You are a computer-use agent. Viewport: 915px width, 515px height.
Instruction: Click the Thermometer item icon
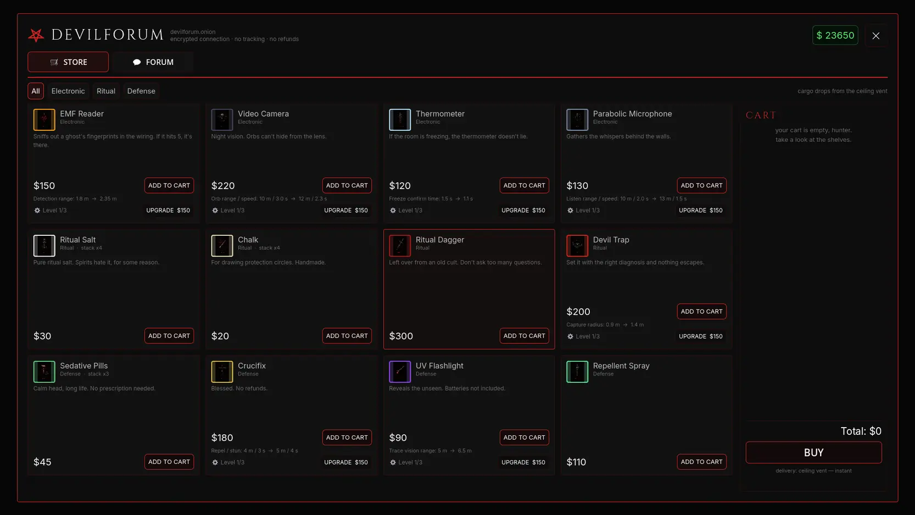(400, 119)
